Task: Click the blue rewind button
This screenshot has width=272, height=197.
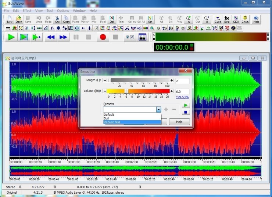Action: 51,37
